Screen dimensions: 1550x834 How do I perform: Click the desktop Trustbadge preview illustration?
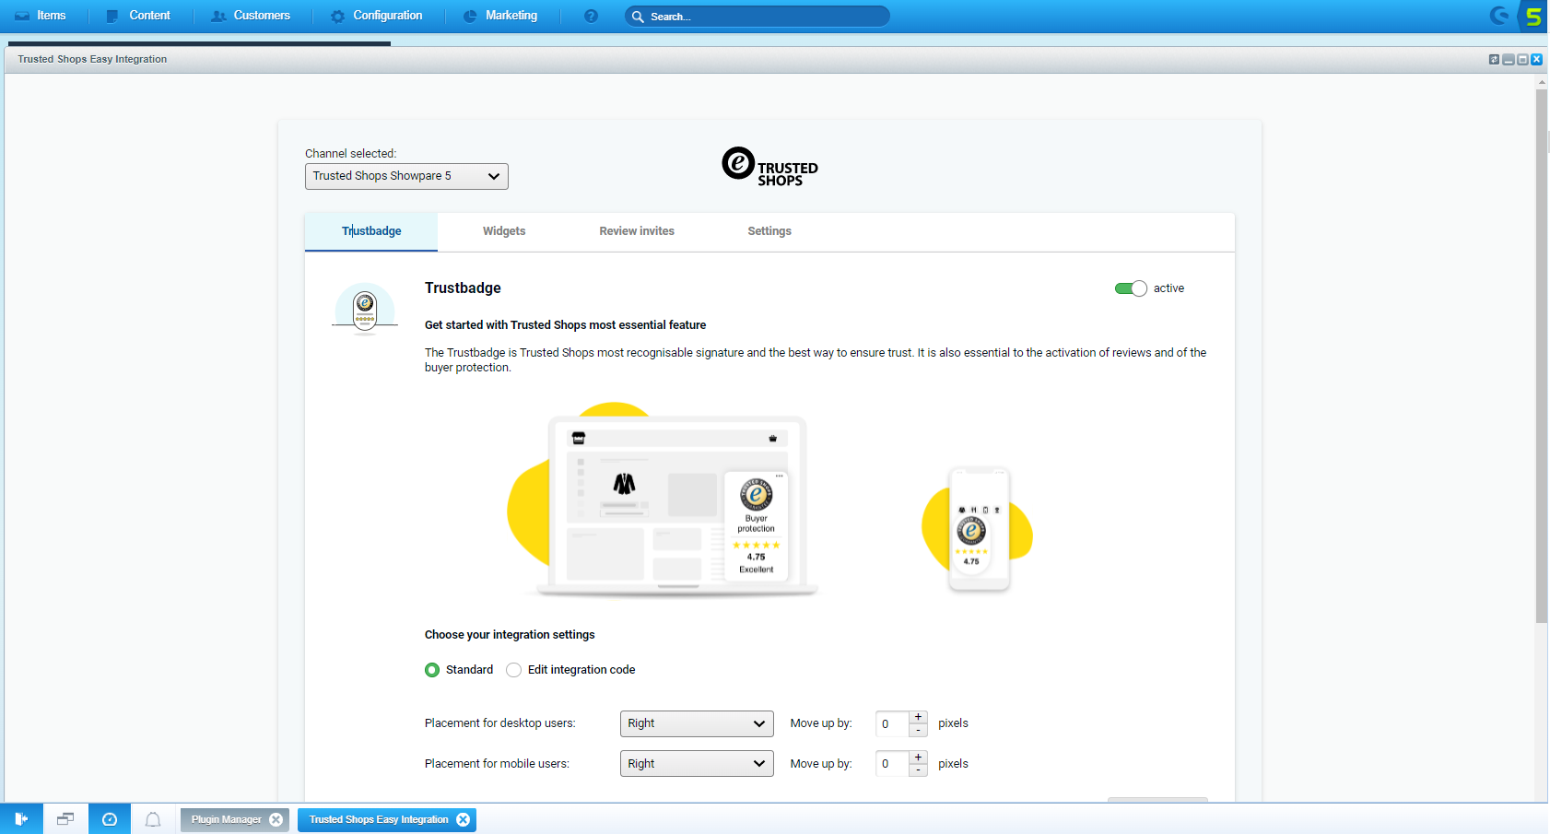click(663, 500)
